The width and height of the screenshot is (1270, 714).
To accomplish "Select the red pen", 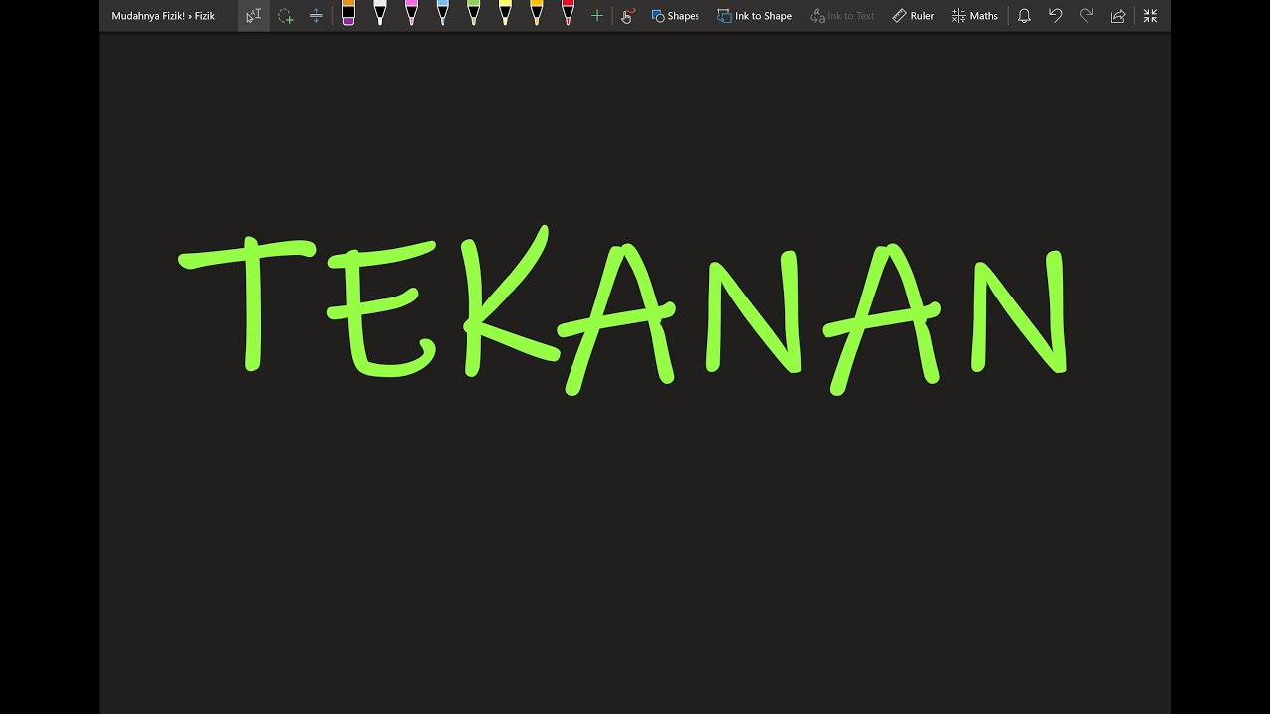I will [568, 14].
